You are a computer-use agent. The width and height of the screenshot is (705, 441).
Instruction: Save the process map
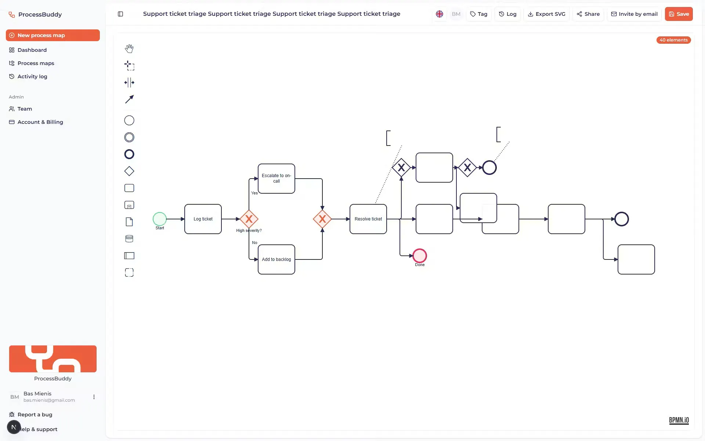pos(679,14)
